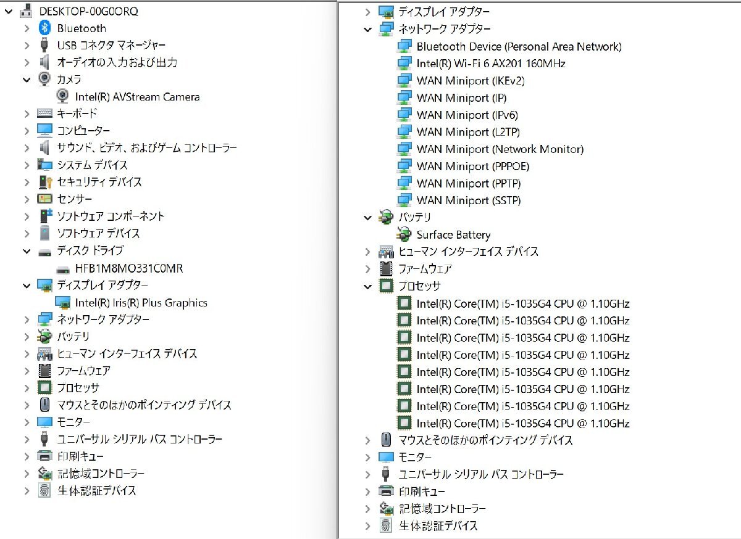Select the セキュリティ デバイス category label
Image resolution: width=741 pixels, height=539 pixels.
(99, 182)
